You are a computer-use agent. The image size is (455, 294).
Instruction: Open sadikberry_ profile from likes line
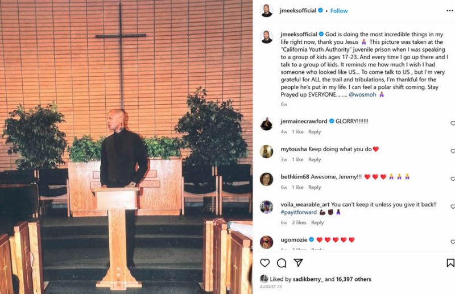pos(308,279)
